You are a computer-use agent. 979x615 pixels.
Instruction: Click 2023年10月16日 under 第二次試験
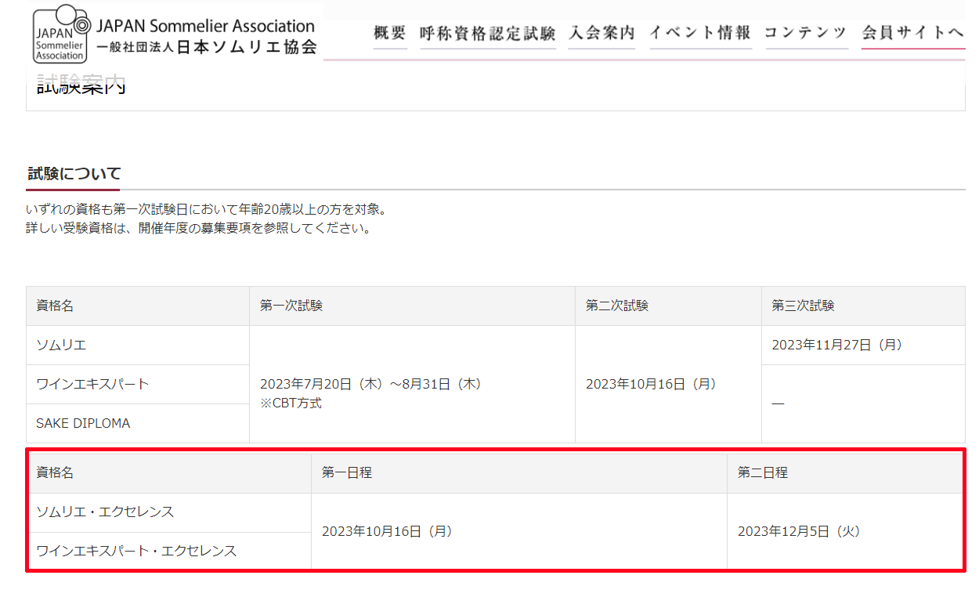pyautogui.click(x=651, y=384)
